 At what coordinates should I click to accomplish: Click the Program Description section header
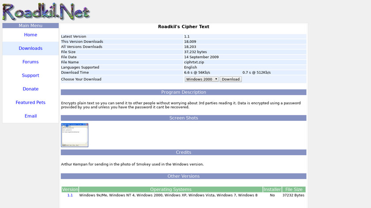click(x=183, y=93)
